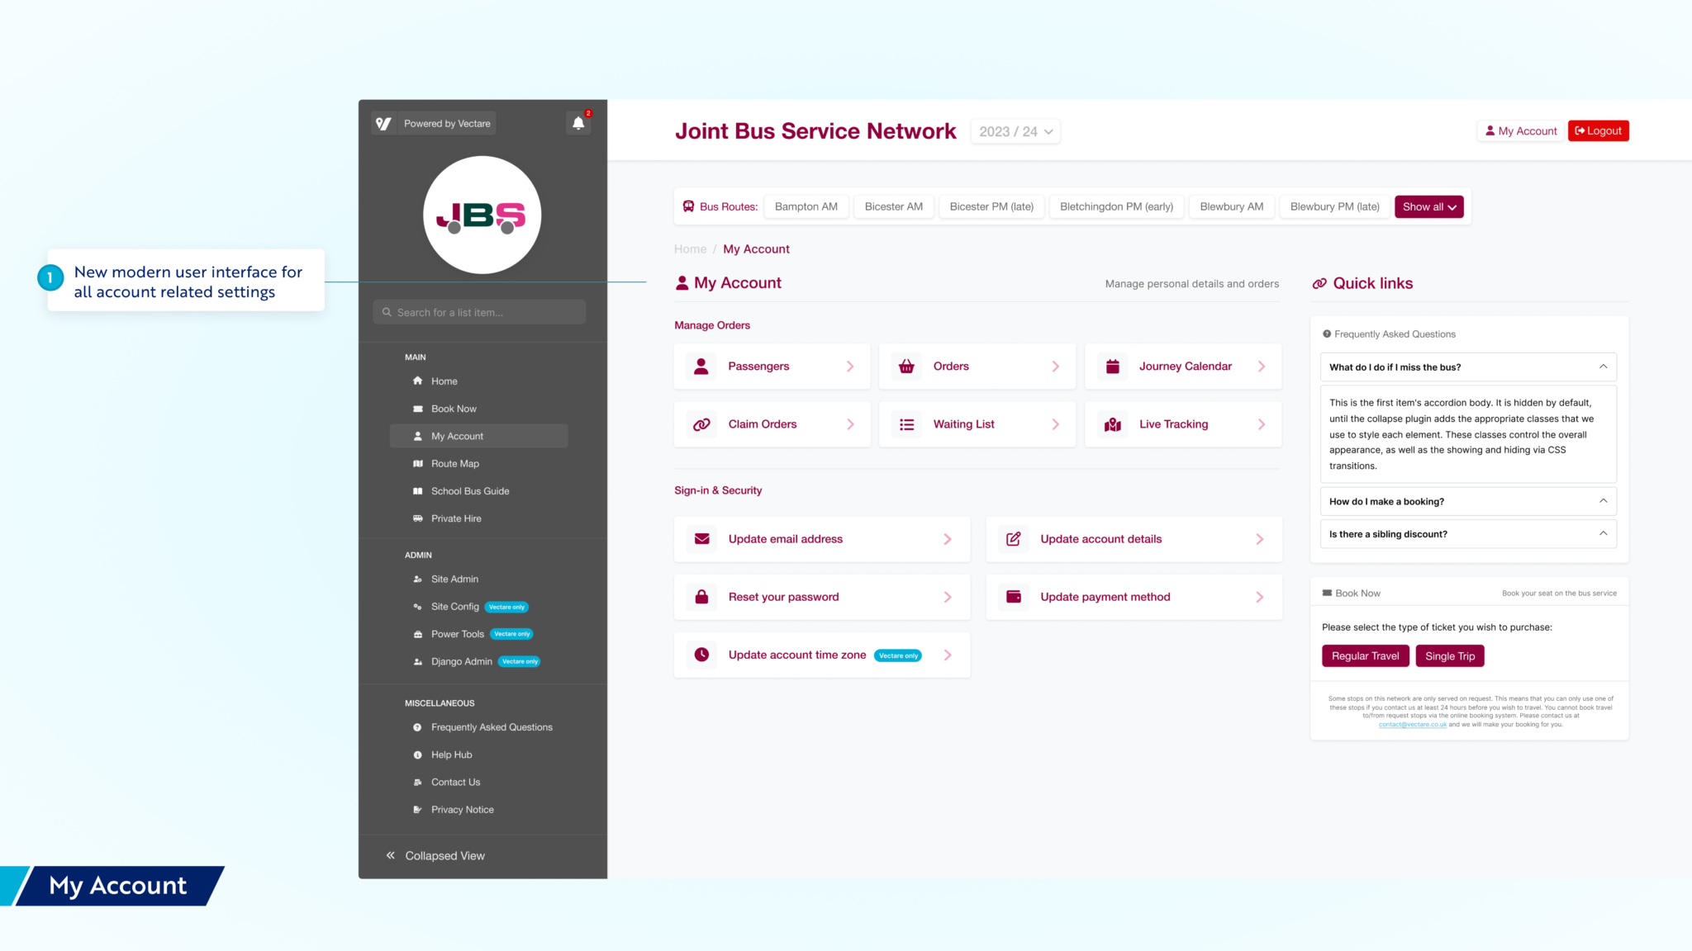Viewport: 1692px width, 951px height.
Task: Click the sidebar list item search field
Action: click(479, 312)
